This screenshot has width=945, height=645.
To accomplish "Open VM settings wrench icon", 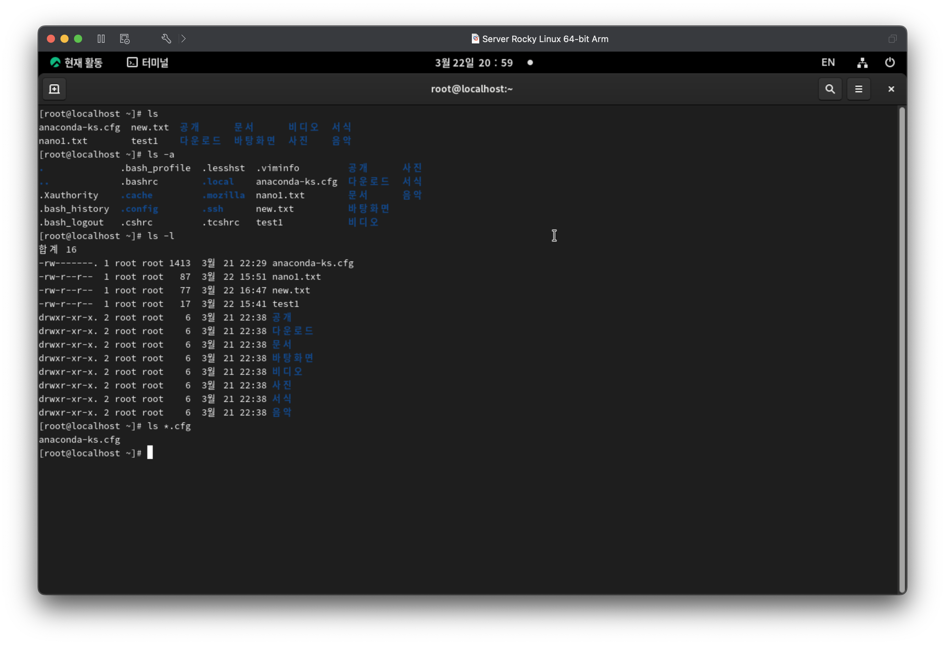I will click(x=166, y=39).
